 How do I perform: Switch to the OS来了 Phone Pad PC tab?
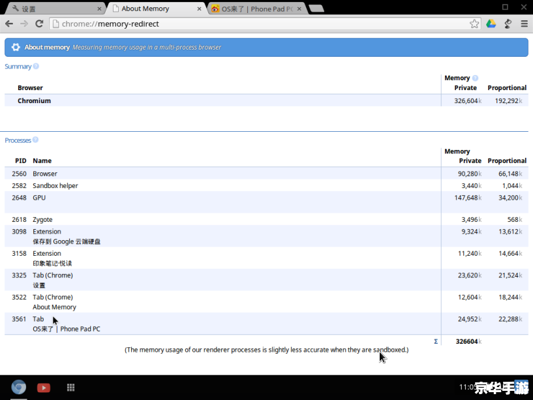click(x=256, y=9)
